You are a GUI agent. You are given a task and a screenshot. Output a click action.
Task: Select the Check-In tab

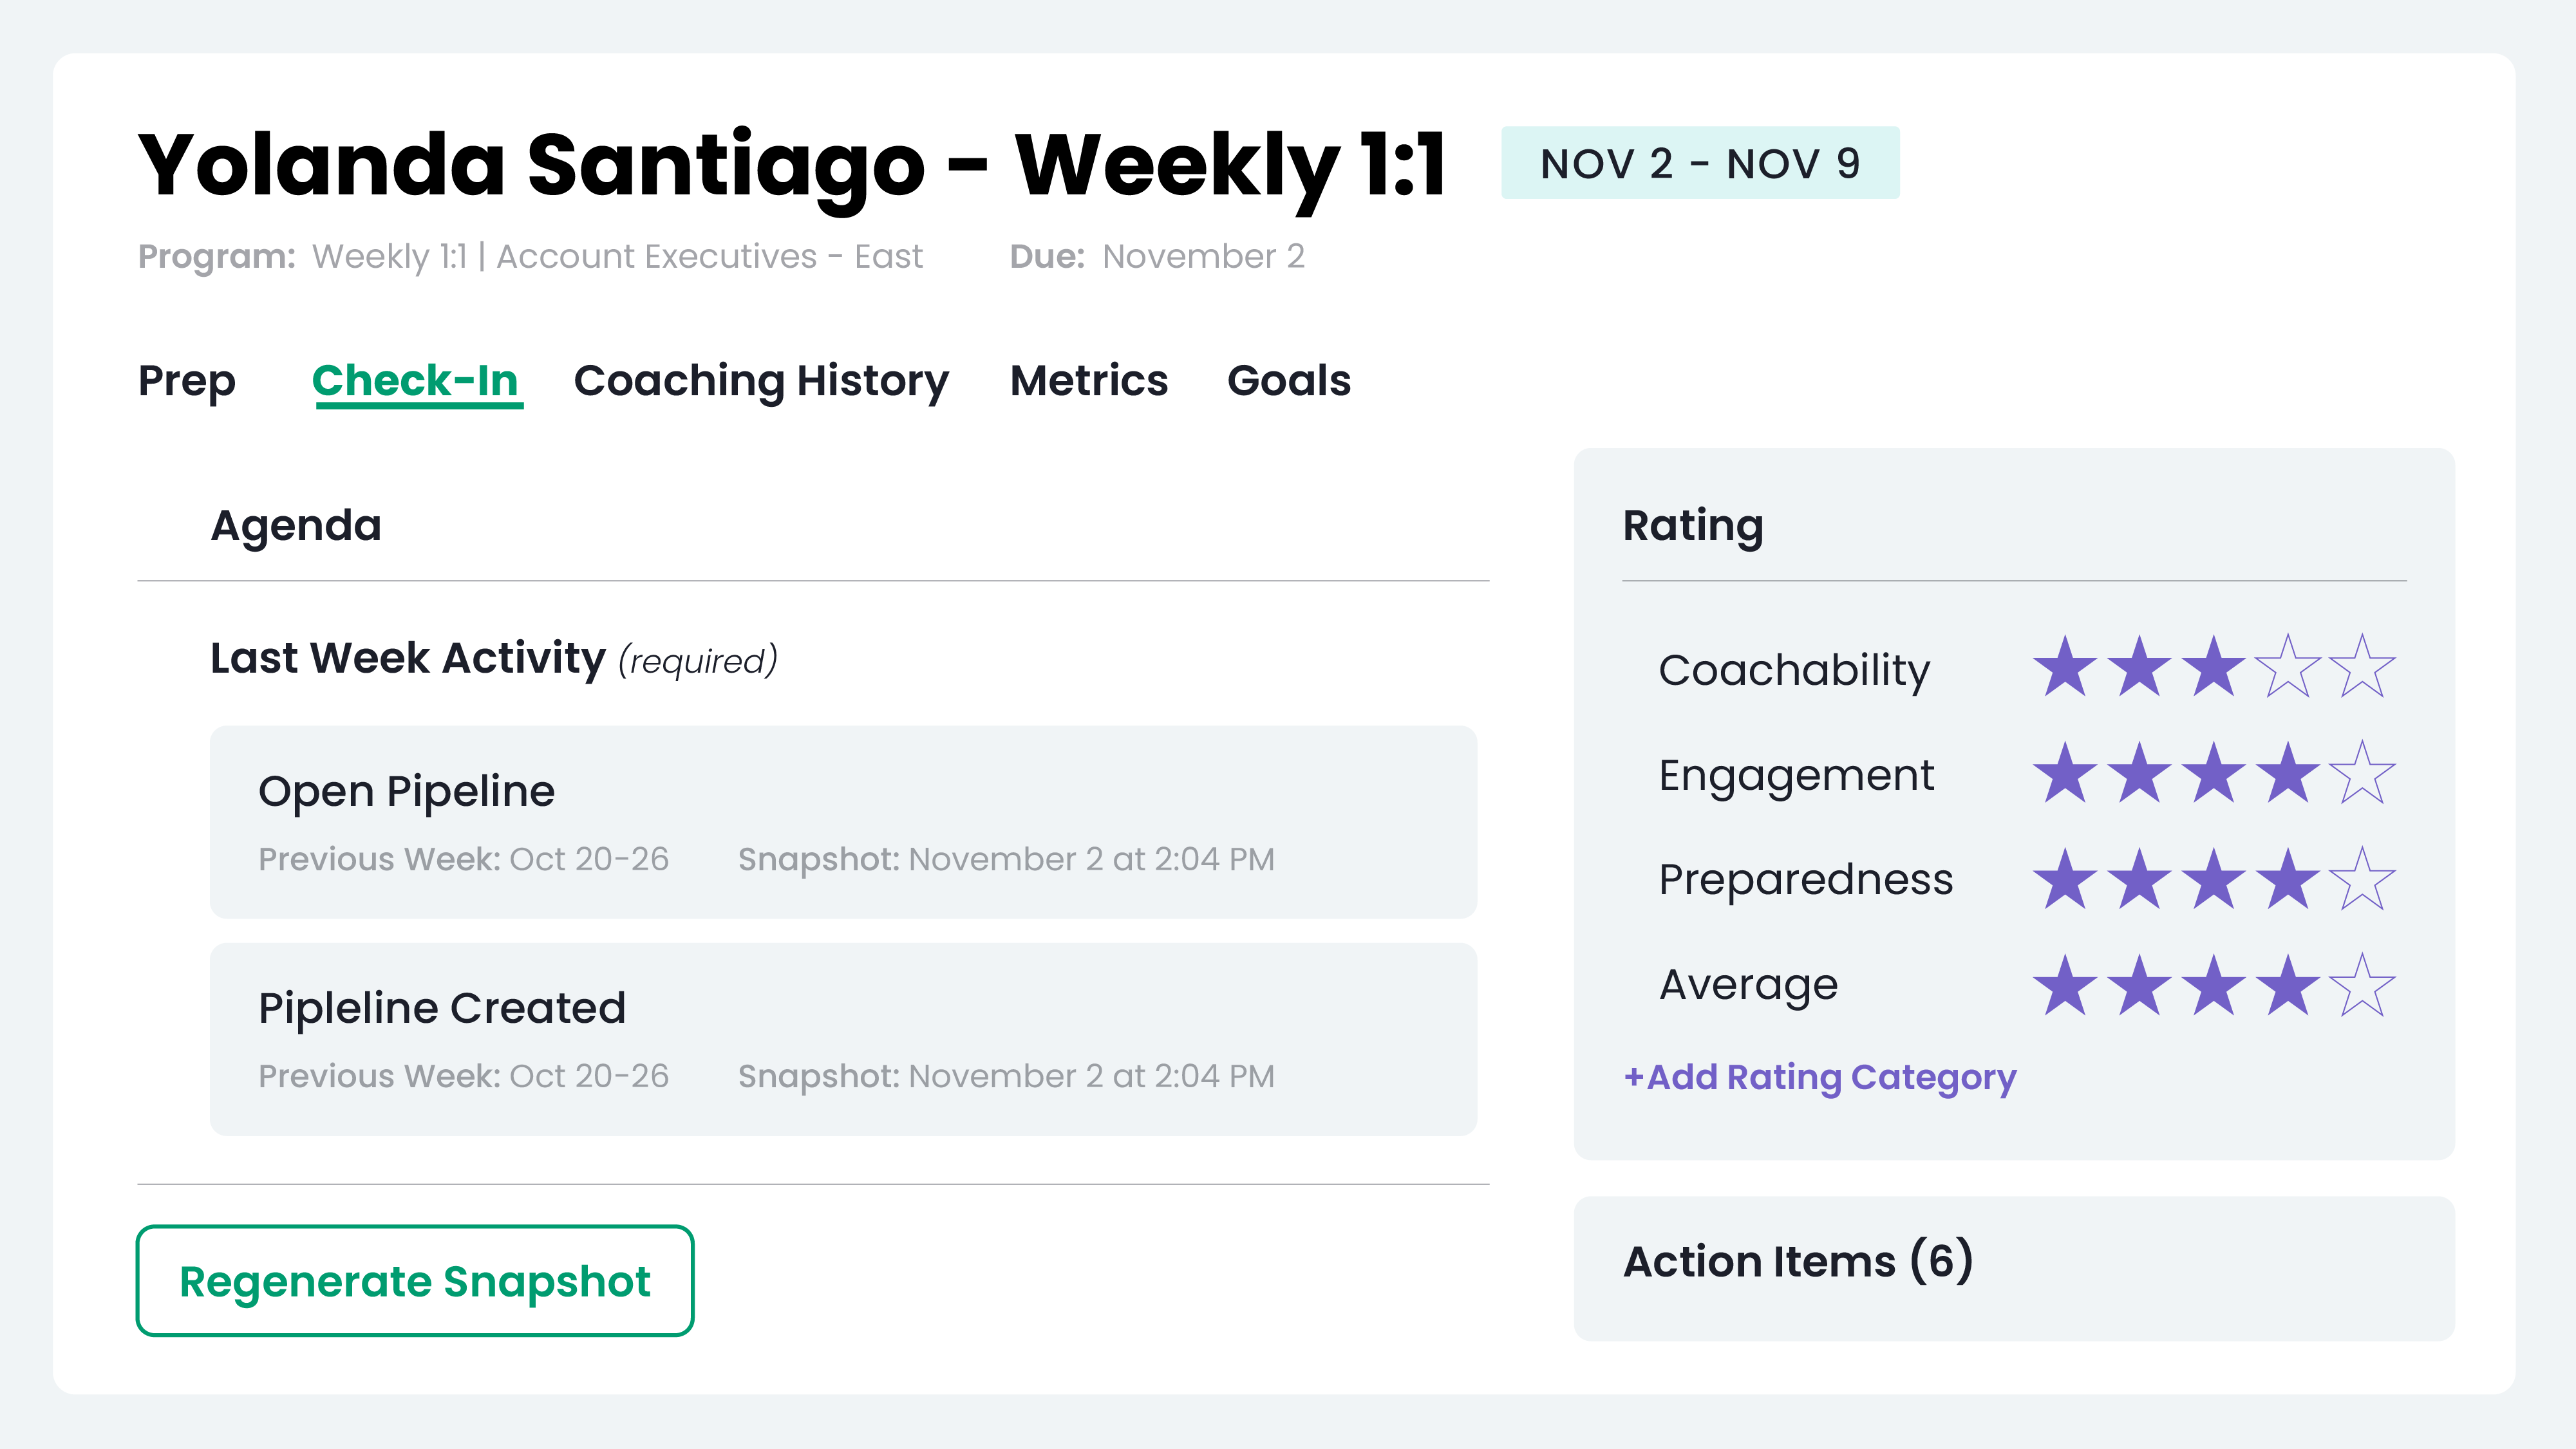tap(415, 381)
